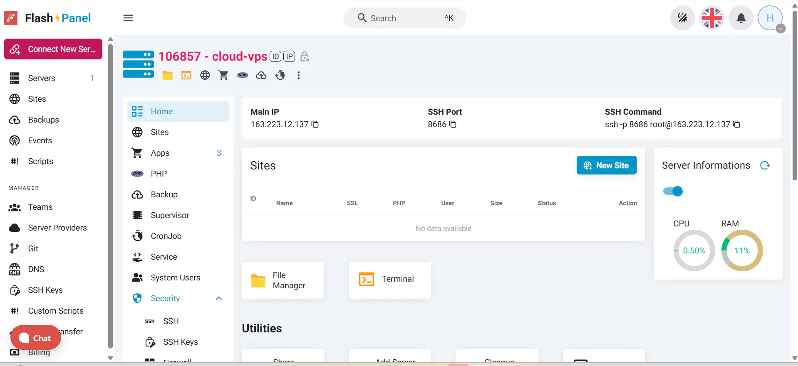Collapse the Security submenu
798x366 pixels.
[219, 298]
